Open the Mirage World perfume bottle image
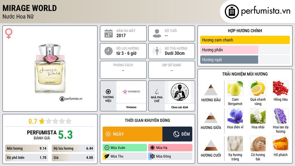Screen dimensions: 295x166 (x=50, y=69)
